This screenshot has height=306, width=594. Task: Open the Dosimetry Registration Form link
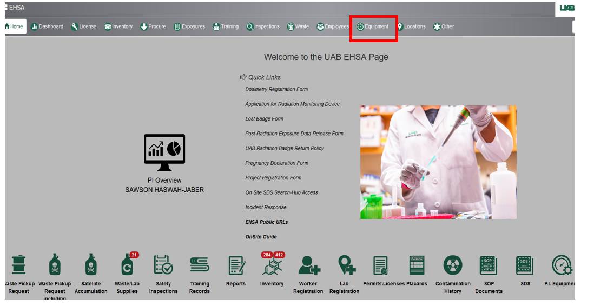276,89
